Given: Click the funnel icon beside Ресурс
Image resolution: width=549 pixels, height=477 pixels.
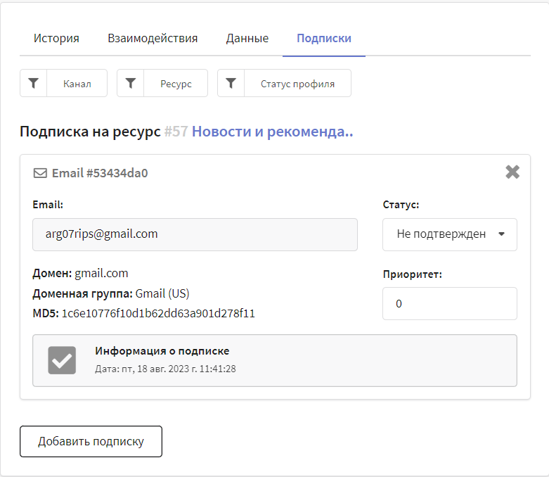Looking at the screenshot, I should 130,83.
